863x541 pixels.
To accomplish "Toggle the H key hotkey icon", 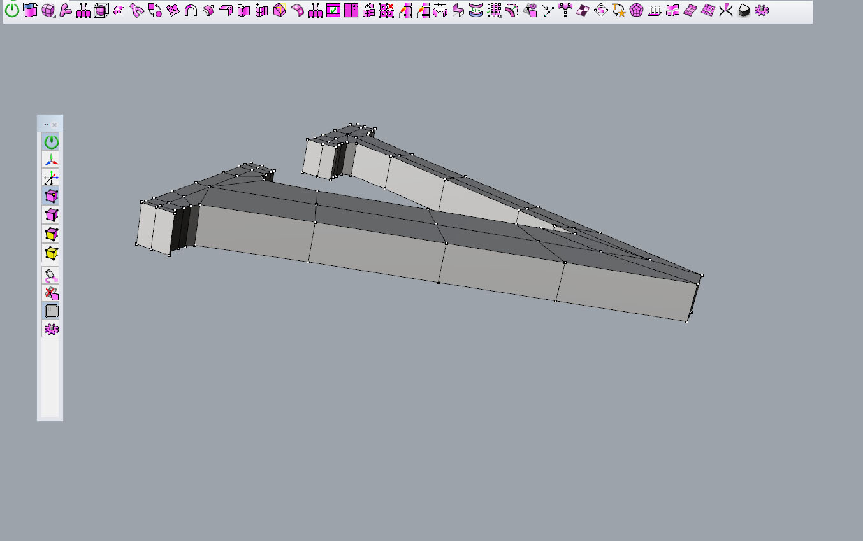I will (x=51, y=311).
